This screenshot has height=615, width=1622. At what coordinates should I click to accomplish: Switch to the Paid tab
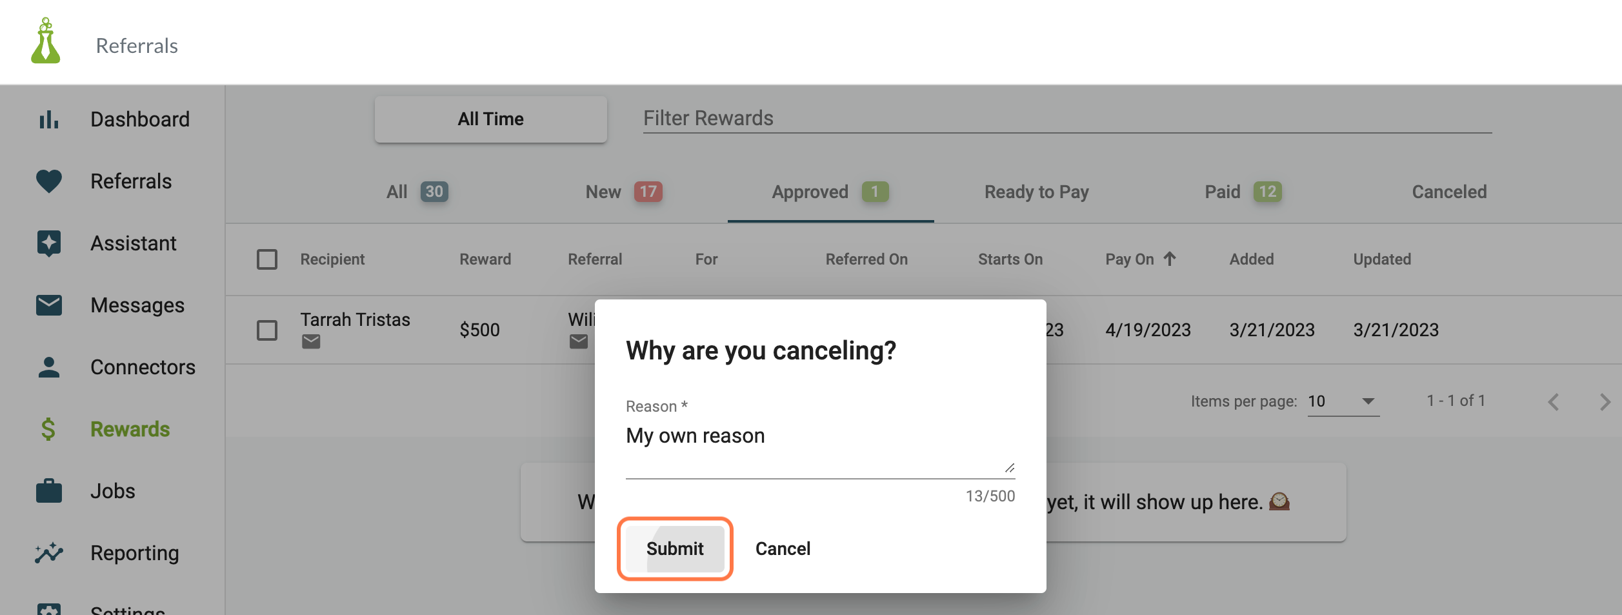1243,192
